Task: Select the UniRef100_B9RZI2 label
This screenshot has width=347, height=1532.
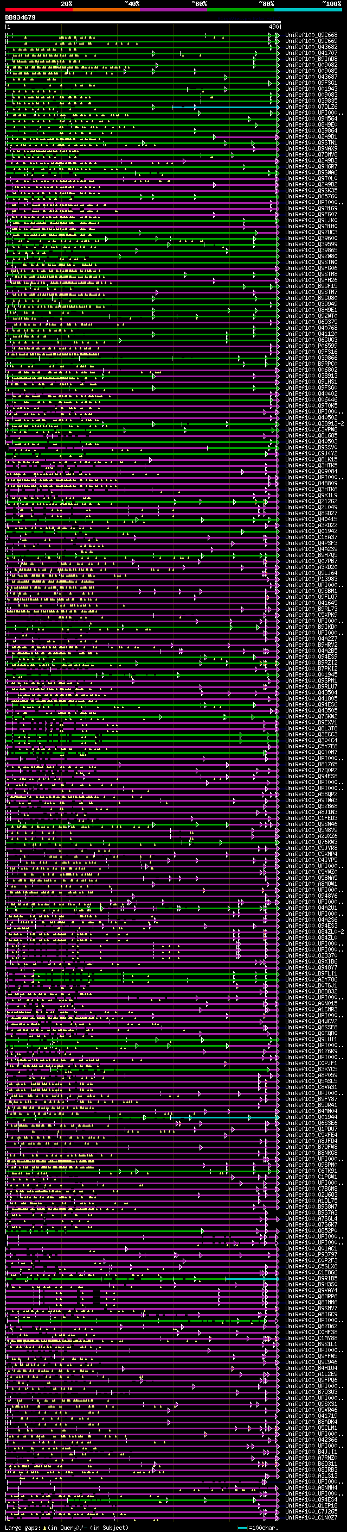Action: [311, 662]
